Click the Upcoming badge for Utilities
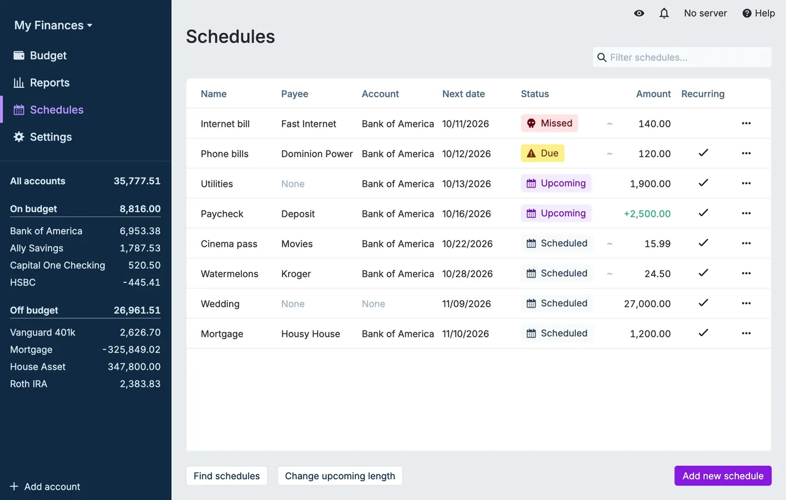 556,183
